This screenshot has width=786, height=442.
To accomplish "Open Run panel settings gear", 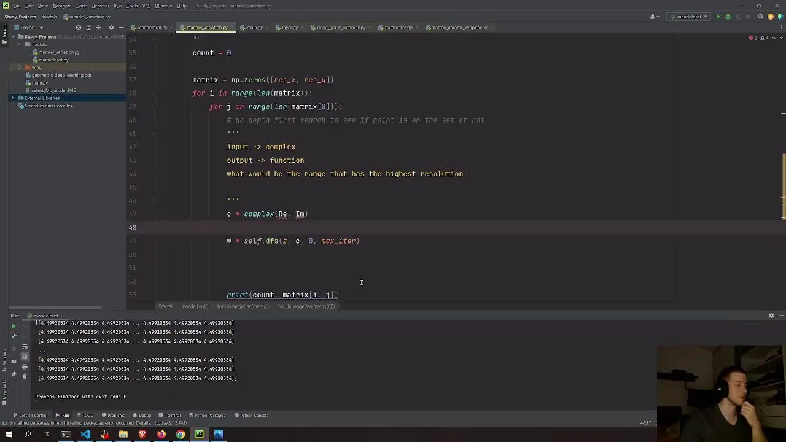I will click(771, 316).
